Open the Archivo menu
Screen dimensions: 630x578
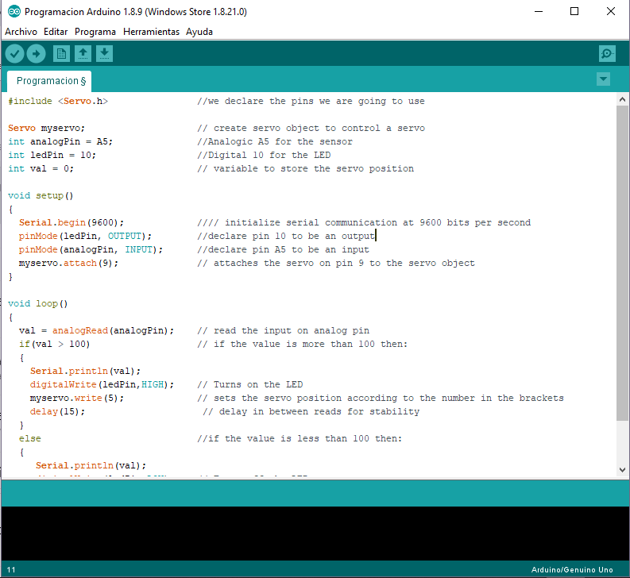[21, 32]
